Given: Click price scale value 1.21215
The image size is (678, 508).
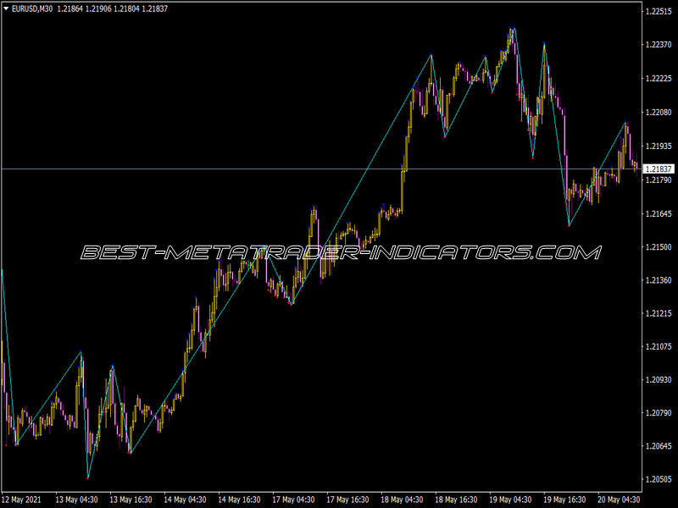Looking at the screenshot, I should [659, 313].
